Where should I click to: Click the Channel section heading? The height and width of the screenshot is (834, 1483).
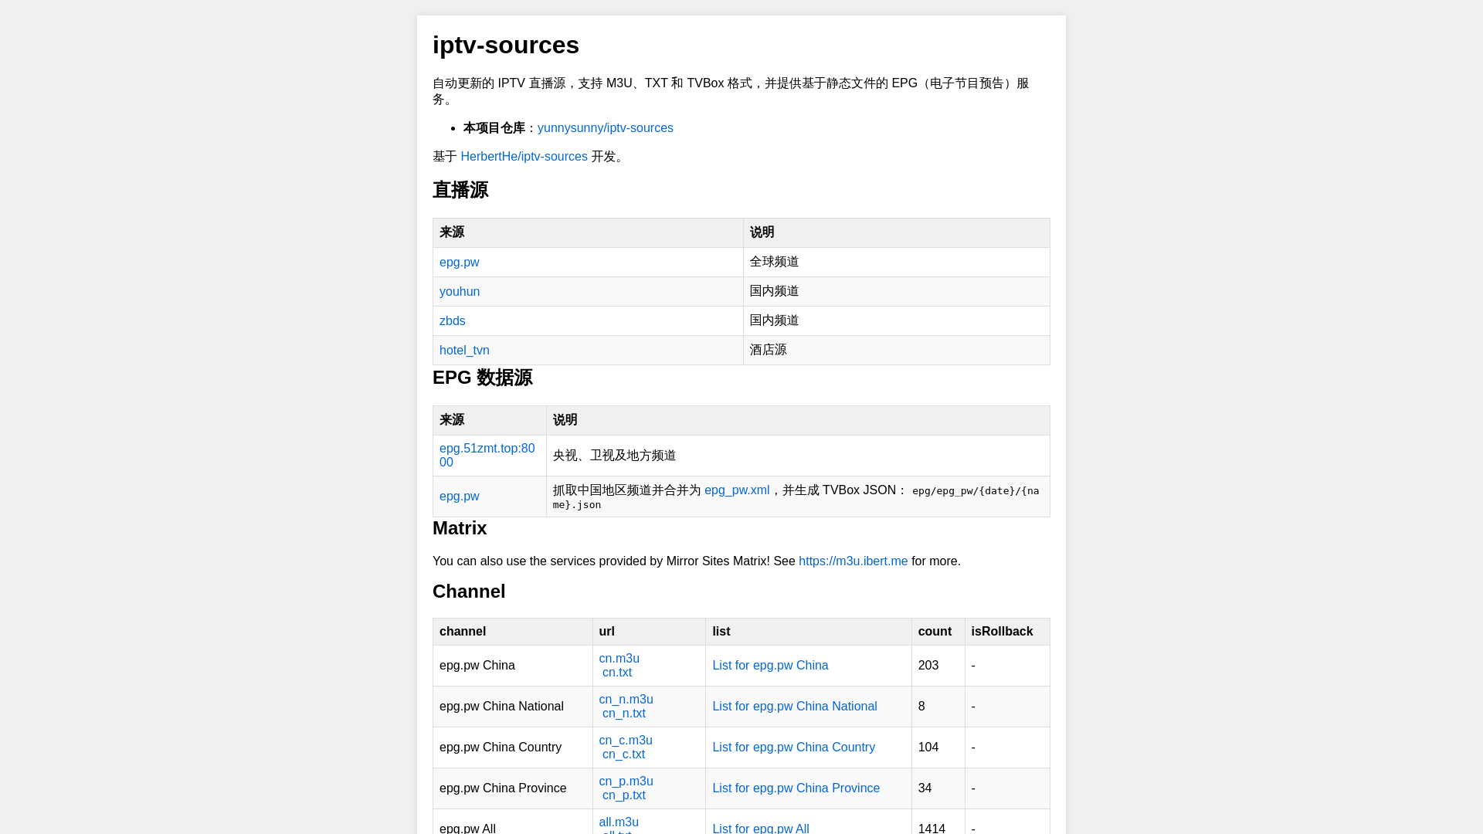click(x=469, y=592)
